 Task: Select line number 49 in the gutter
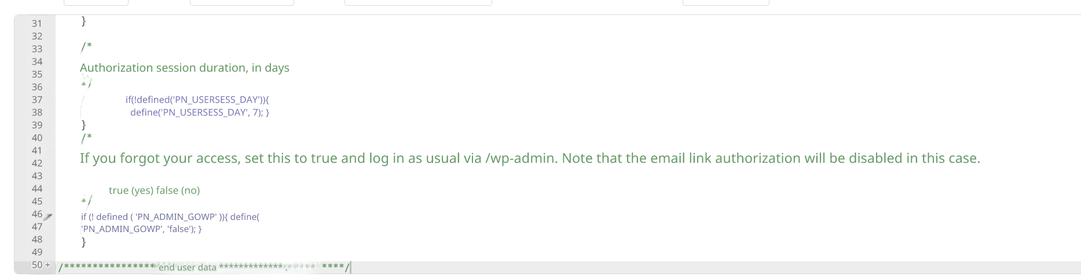click(x=37, y=252)
